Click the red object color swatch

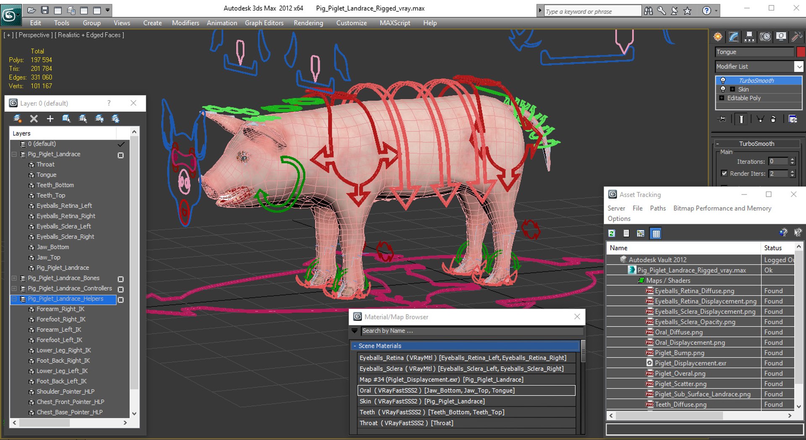(801, 52)
